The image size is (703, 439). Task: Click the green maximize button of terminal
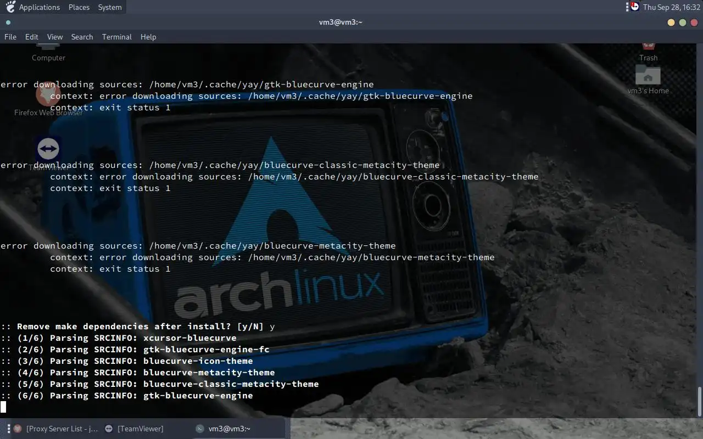coord(683,22)
